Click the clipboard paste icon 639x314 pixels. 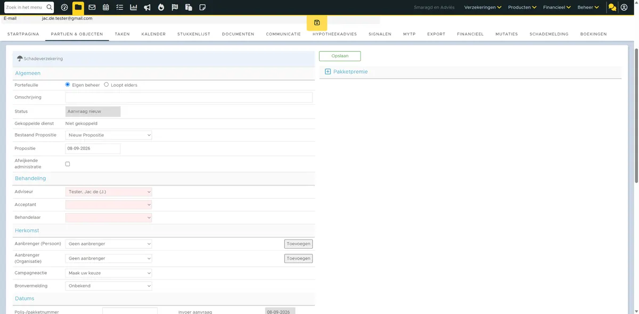(x=189, y=7)
